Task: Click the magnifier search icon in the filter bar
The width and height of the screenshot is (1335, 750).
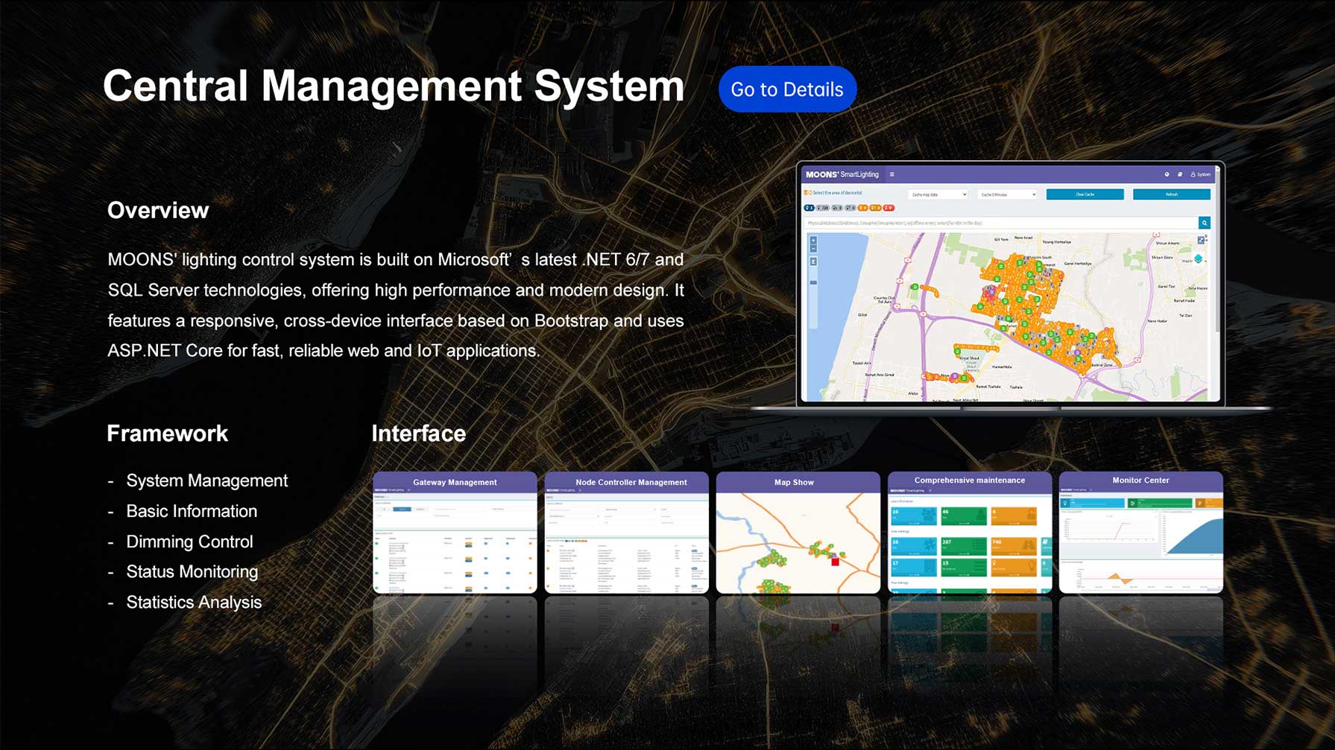Action: 1205,223
